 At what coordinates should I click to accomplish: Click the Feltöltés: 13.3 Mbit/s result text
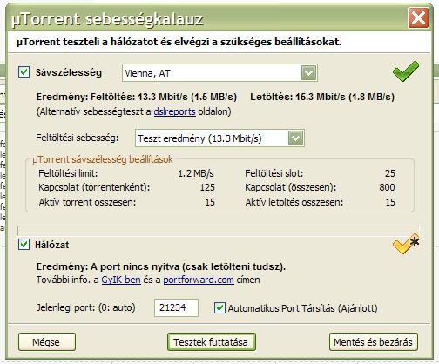click(164, 97)
